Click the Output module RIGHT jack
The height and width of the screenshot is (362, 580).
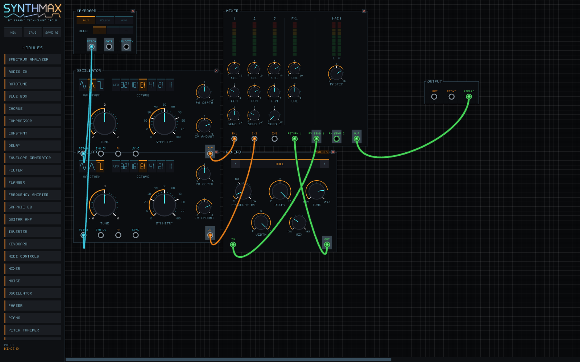coord(451,97)
